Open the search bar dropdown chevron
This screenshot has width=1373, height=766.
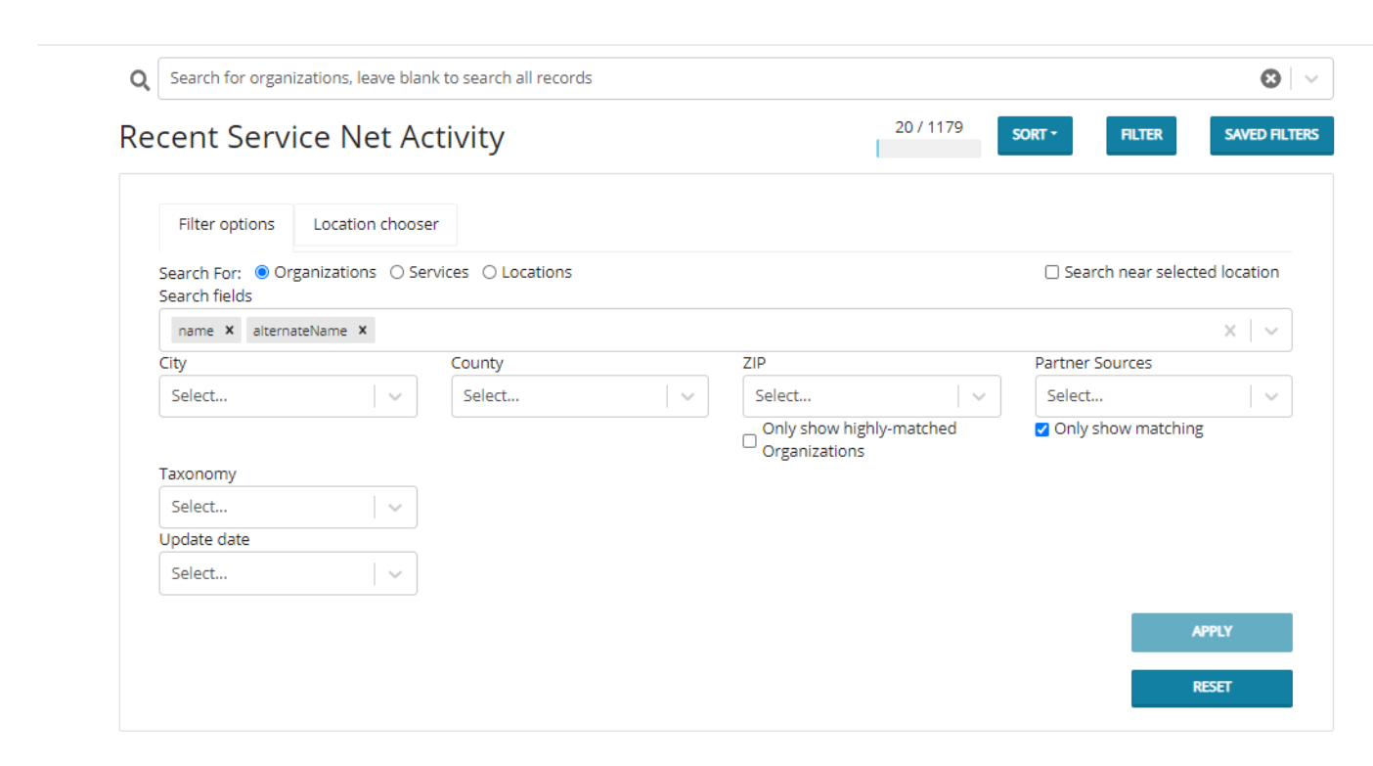(x=1310, y=78)
